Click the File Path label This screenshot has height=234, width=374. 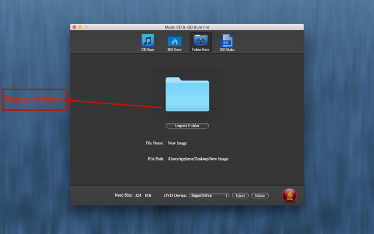[156, 159]
